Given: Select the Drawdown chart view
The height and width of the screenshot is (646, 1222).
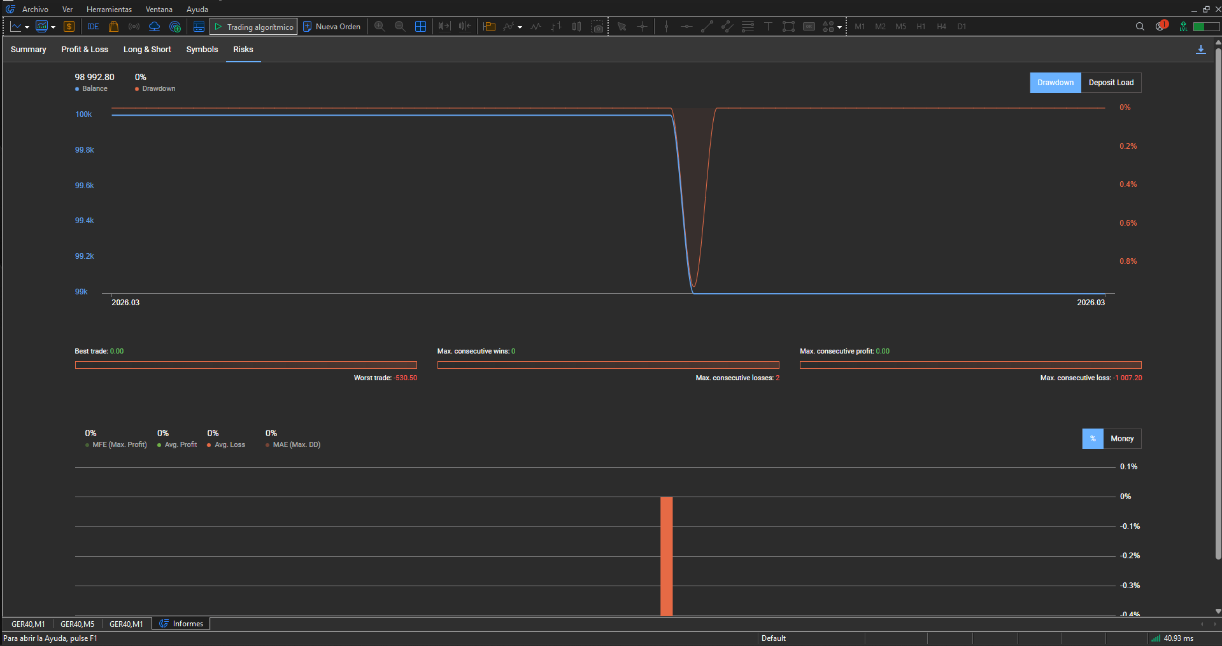Looking at the screenshot, I should tap(1055, 83).
